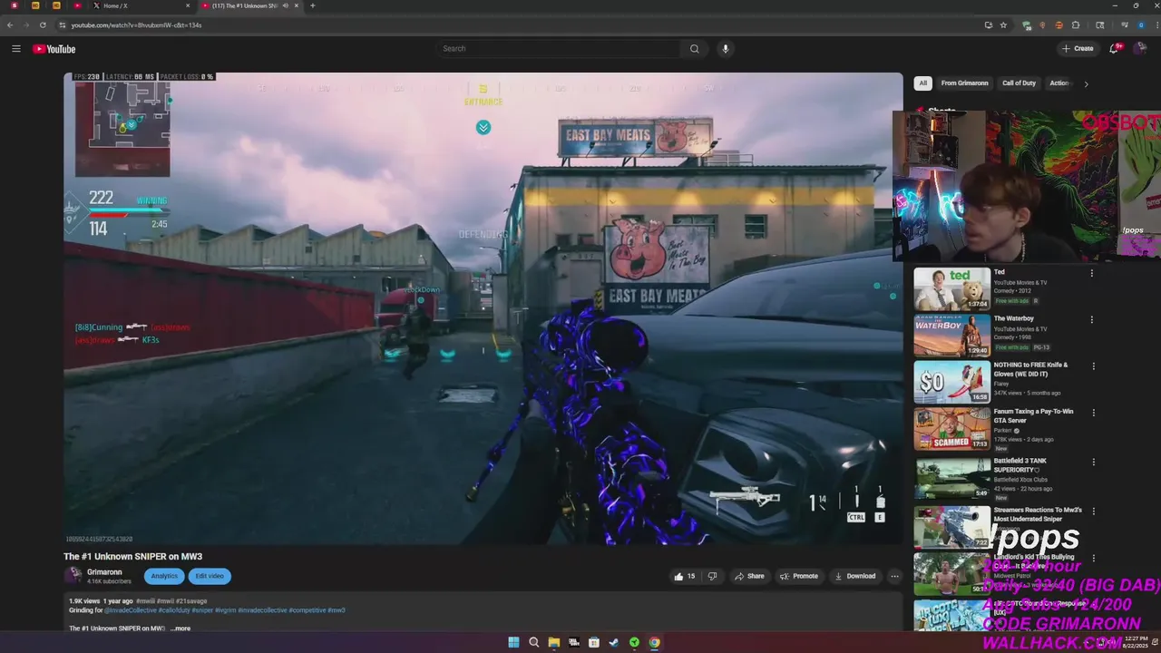Image resolution: width=1161 pixels, height=653 pixels.
Task: Open channel Analytics
Action: pyautogui.click(x=164, y=576)
